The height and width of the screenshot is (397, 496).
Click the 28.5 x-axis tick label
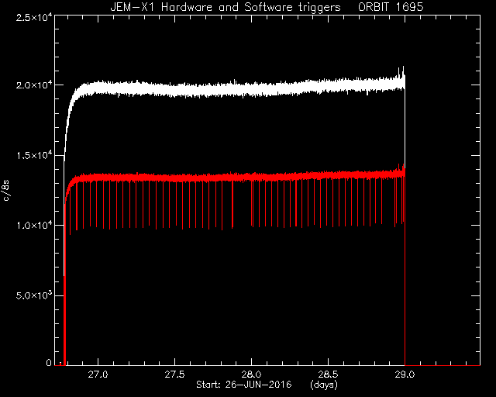328,375
